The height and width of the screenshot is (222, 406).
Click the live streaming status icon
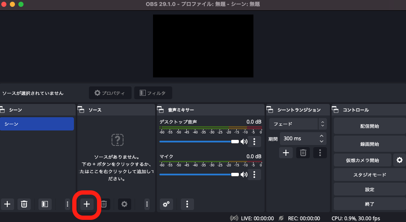(x=234, y=219)
